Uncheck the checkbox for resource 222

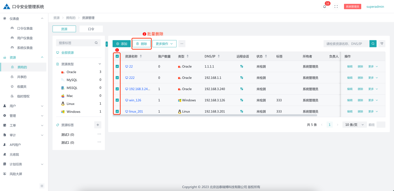point(117,78)
